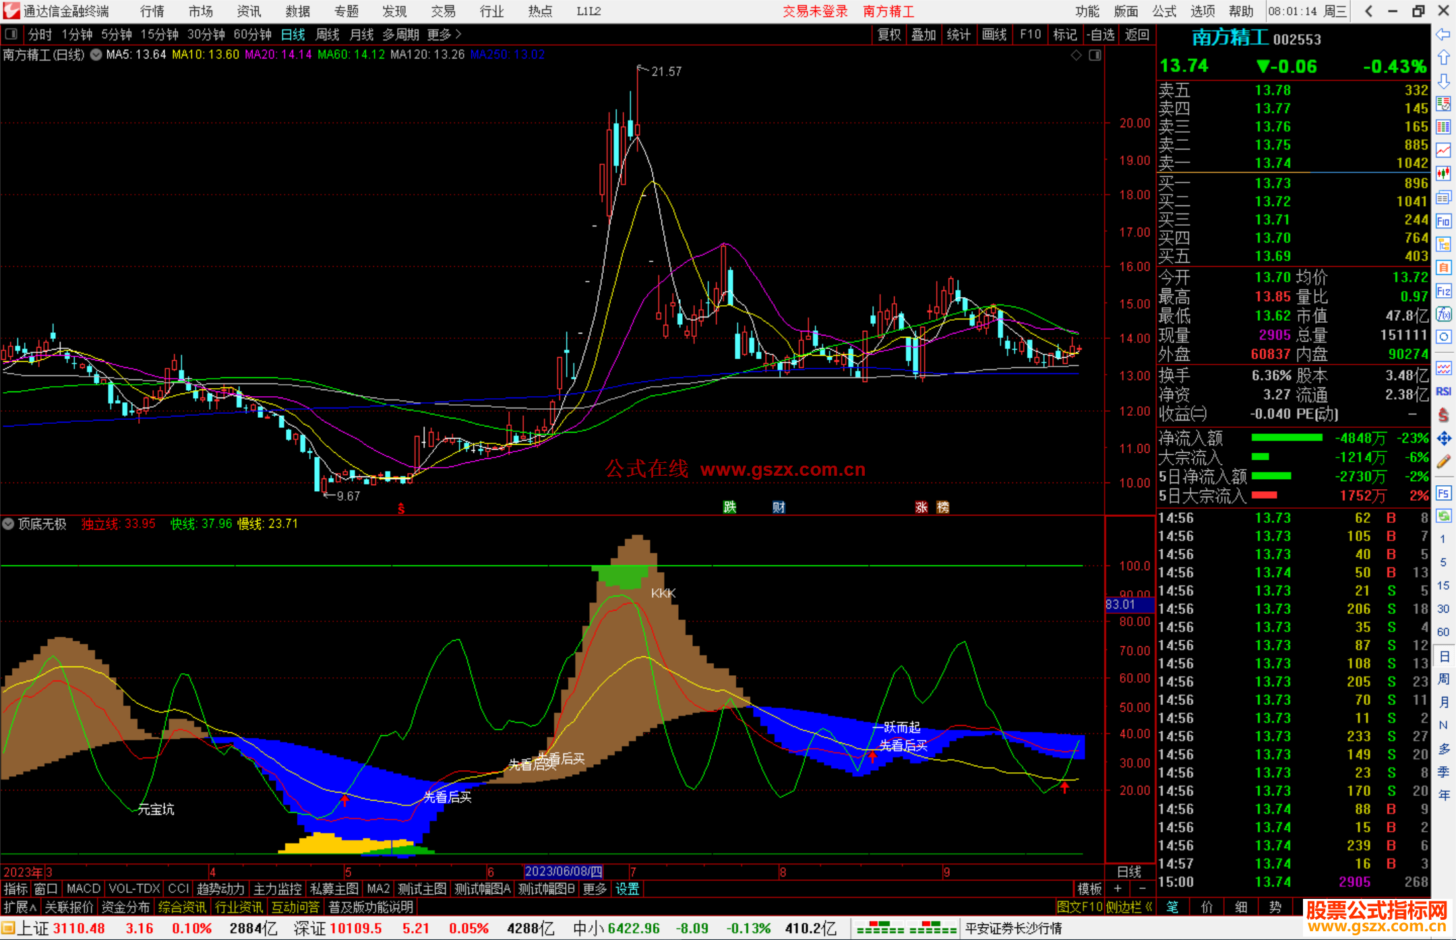The width and height of the screenshot is (1456, 940).
Task: Click the red S arrow icon
Action: 1443,415
